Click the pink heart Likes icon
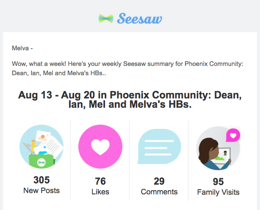Image resolution: width=260 pixels, height=210 pixels. coord(100,147)
